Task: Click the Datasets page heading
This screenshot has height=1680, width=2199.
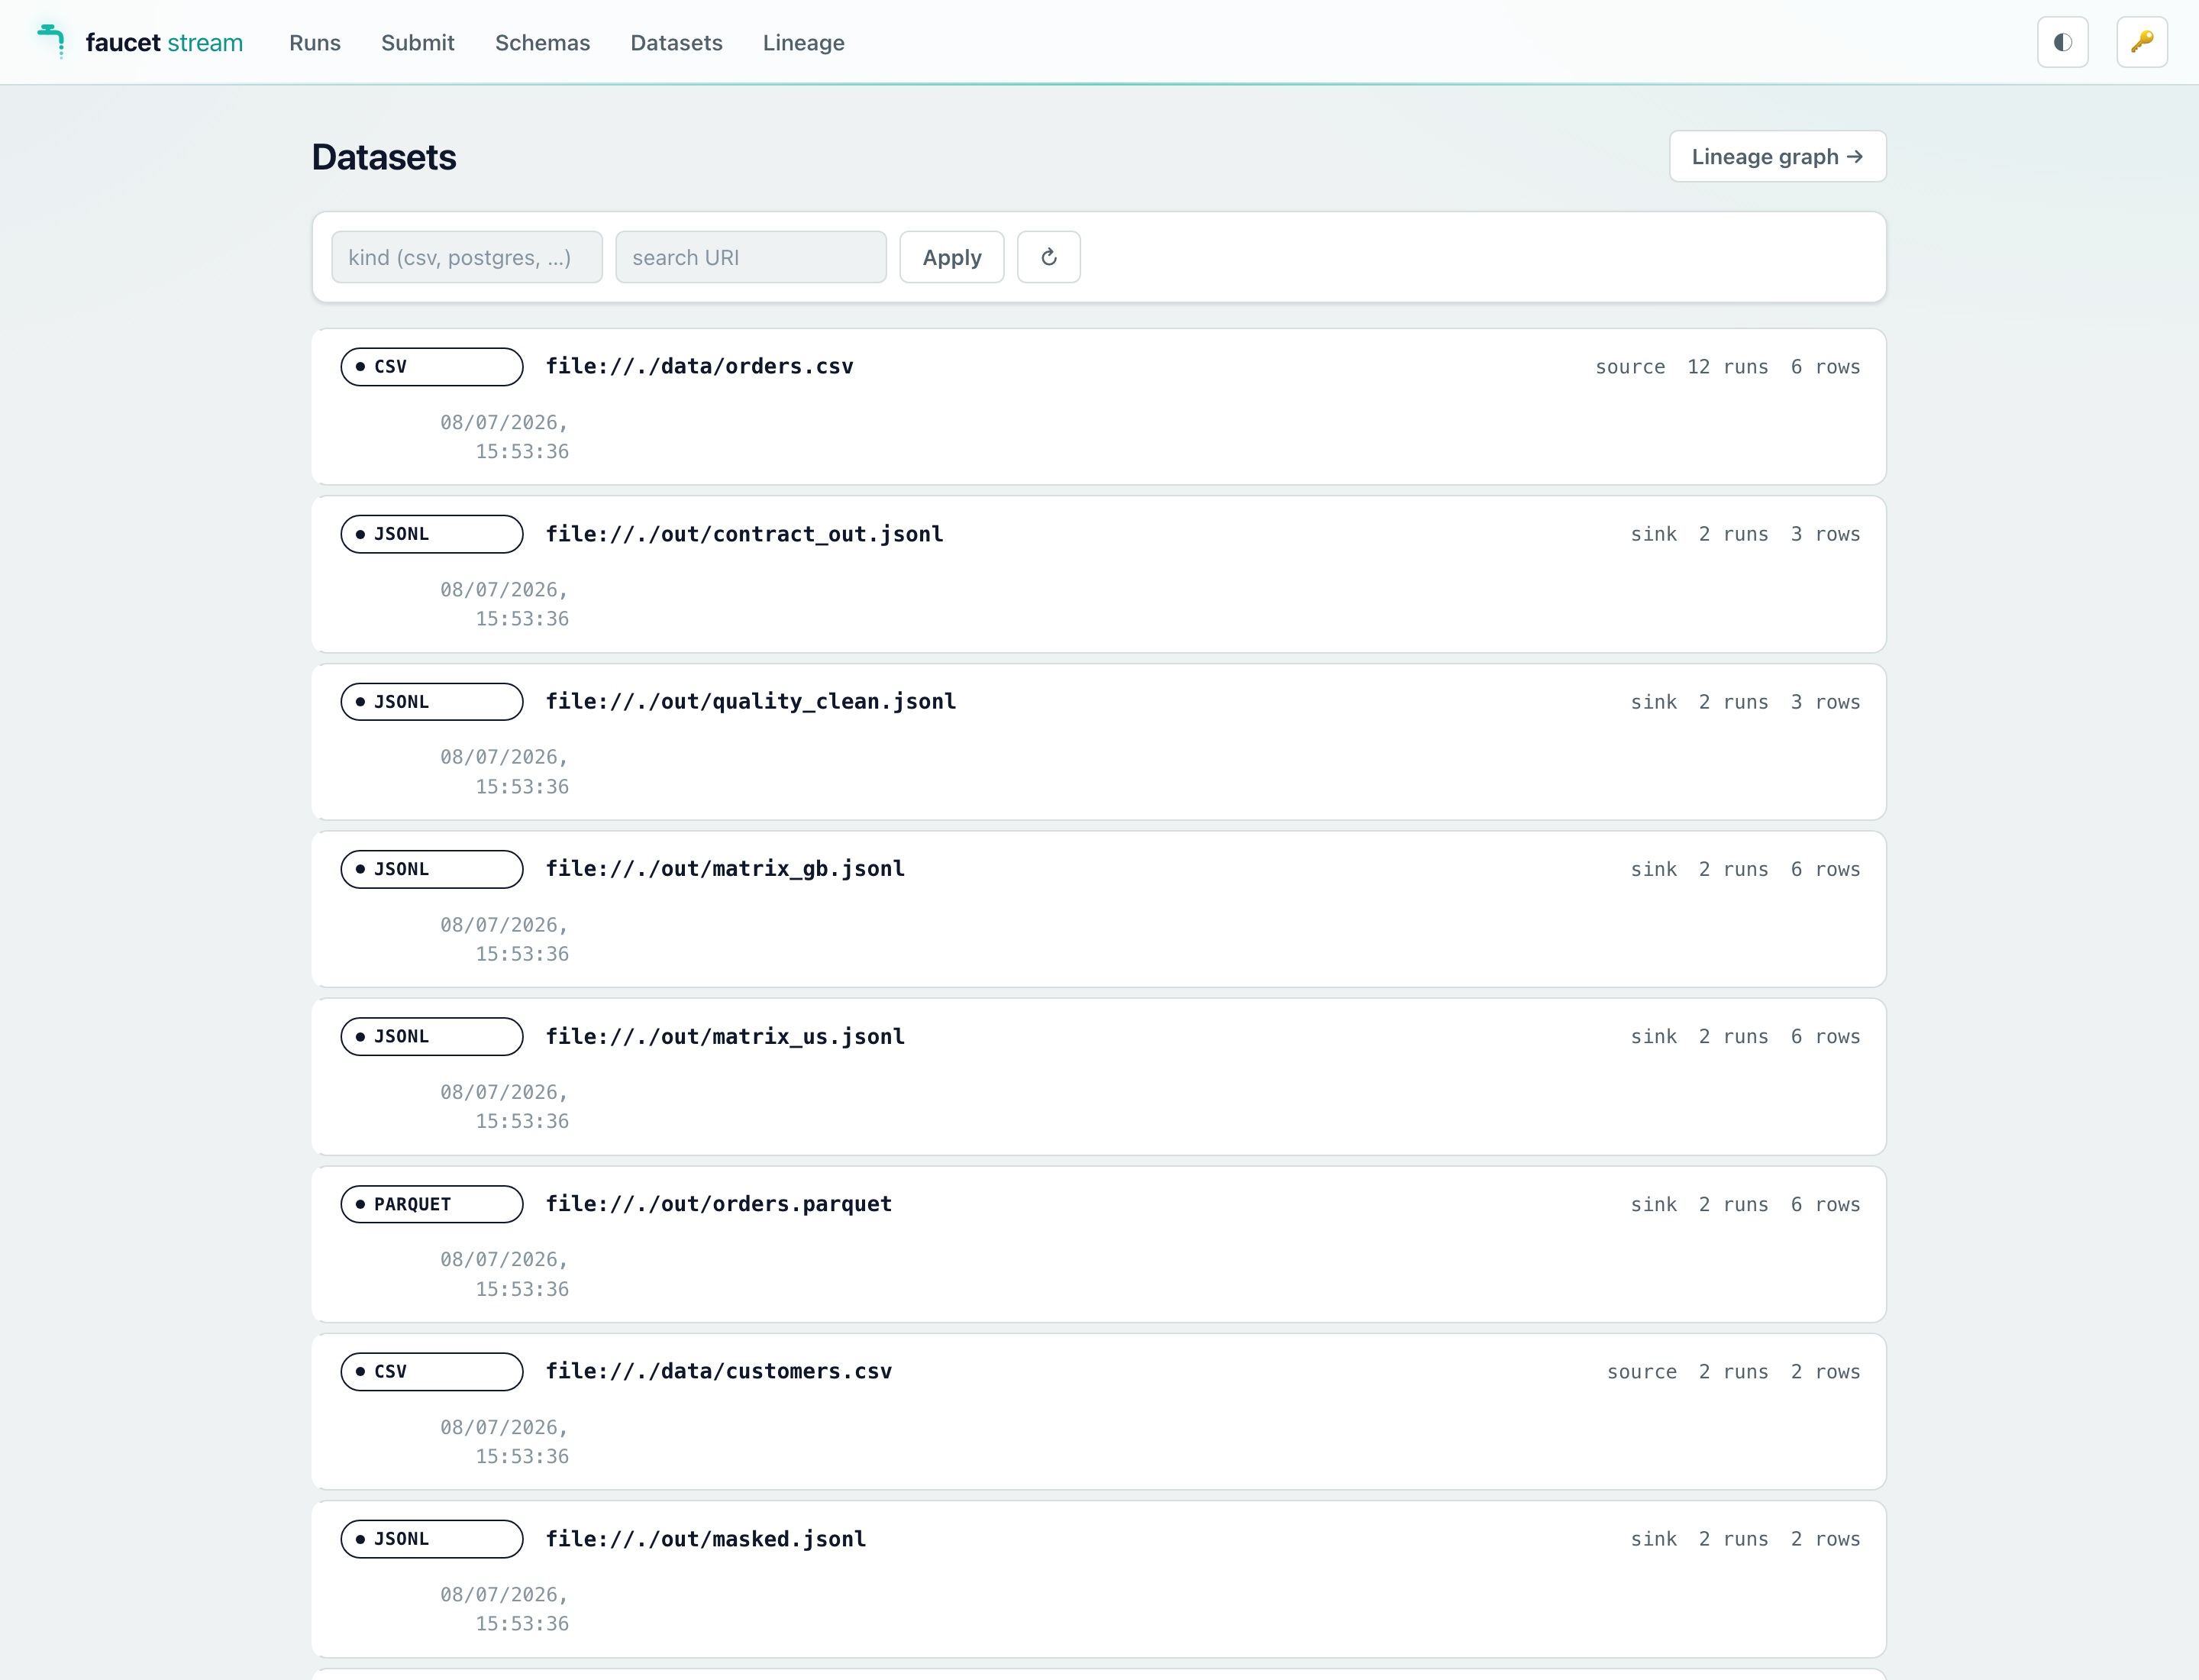Action: [384, 157]
